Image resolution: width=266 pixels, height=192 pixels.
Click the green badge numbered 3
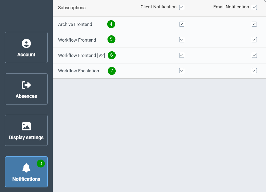coord(41,163)
